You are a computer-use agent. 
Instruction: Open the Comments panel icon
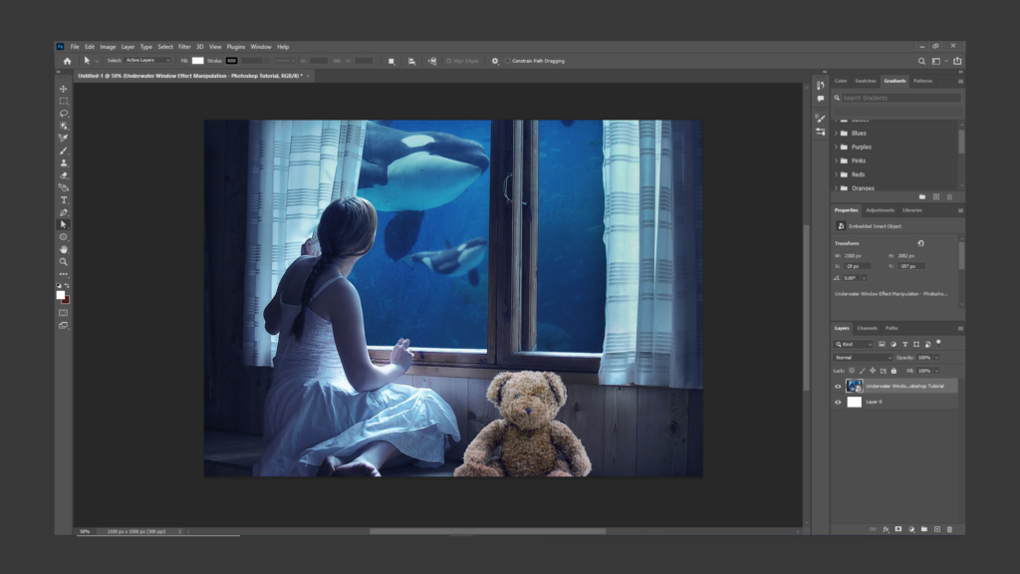[x=821, y=99]
